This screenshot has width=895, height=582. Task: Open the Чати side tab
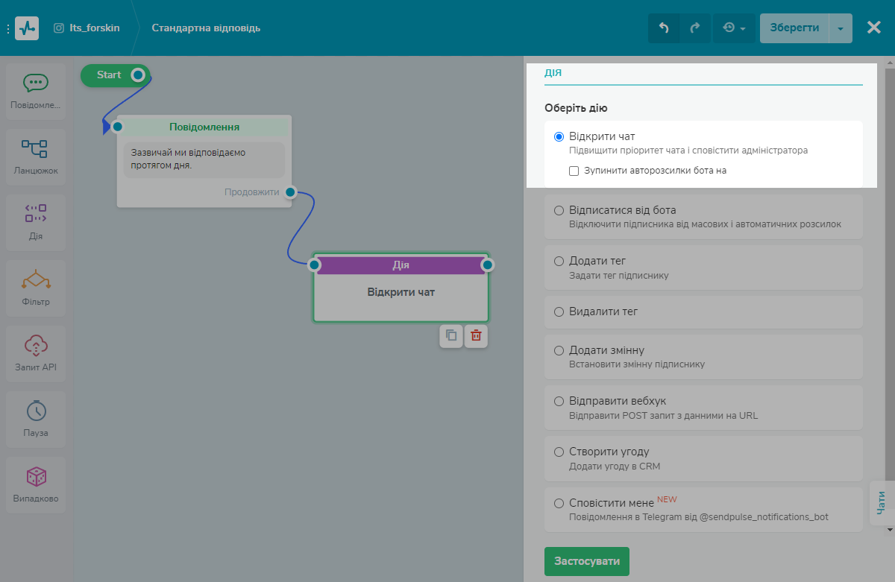tap(881, 503)
